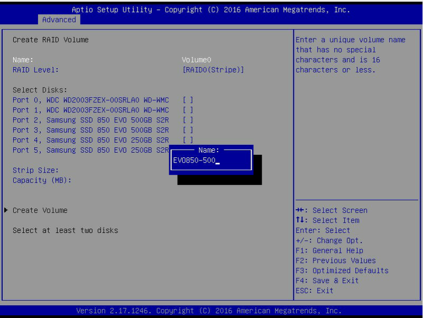Click the F3: Optimized Defaults hint

[x=342, y=270]
